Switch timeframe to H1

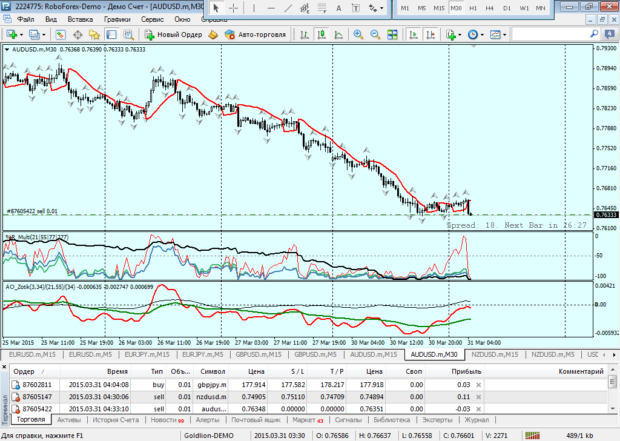(x=473, y=8)
